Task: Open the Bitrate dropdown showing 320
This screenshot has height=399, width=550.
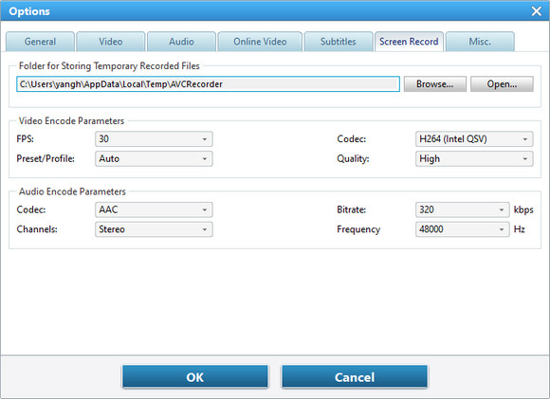Action: click(463, 209)
